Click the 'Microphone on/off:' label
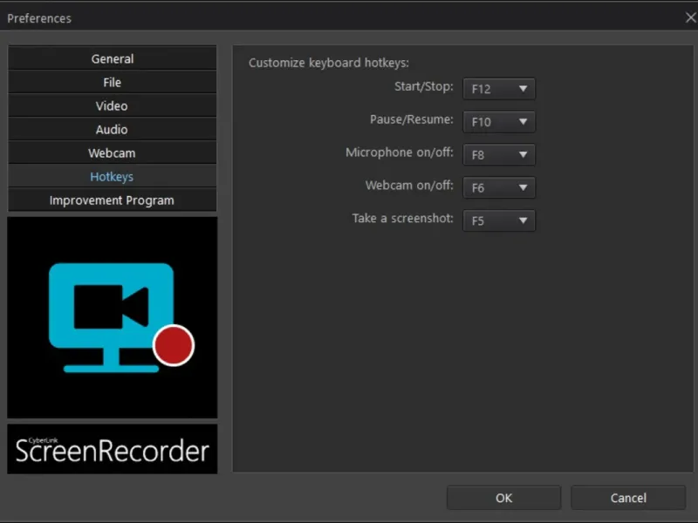This screenshot has height=523, width=698. pos(400,152)
